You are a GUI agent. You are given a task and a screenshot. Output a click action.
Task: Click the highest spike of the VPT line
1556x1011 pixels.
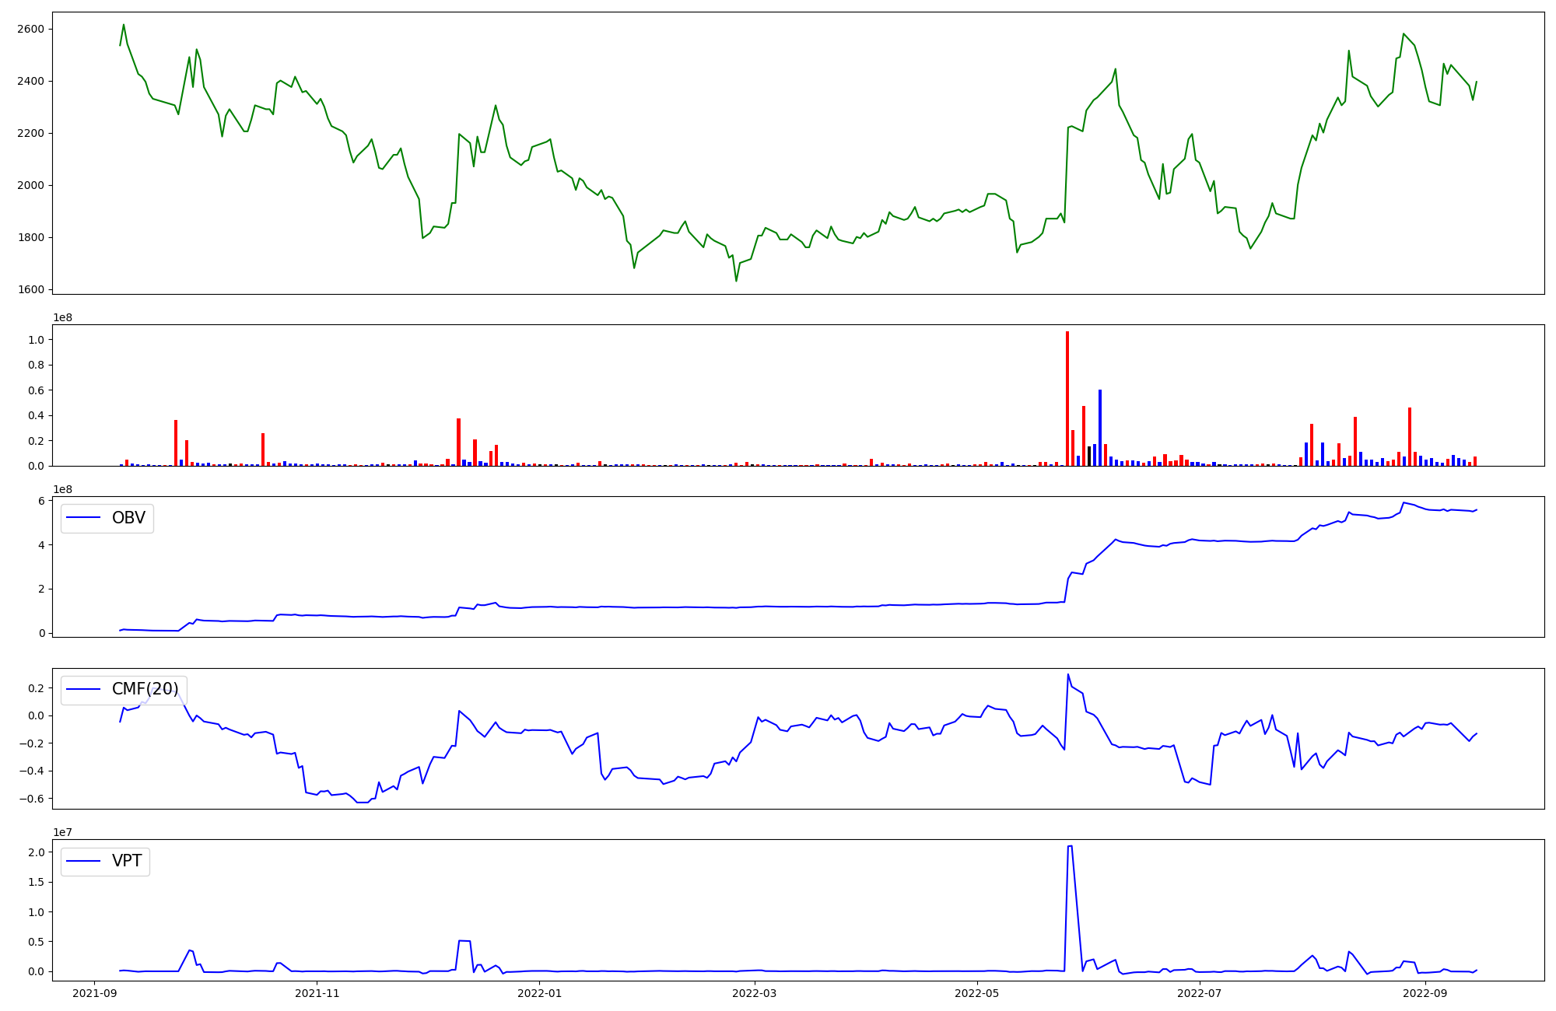[x=1070, y=846]
